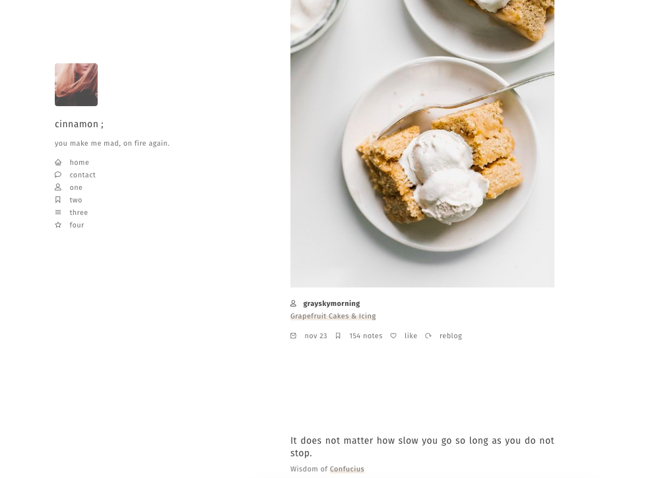
Task: Click the bookmark icon beside two
Action: pos(58,200)
